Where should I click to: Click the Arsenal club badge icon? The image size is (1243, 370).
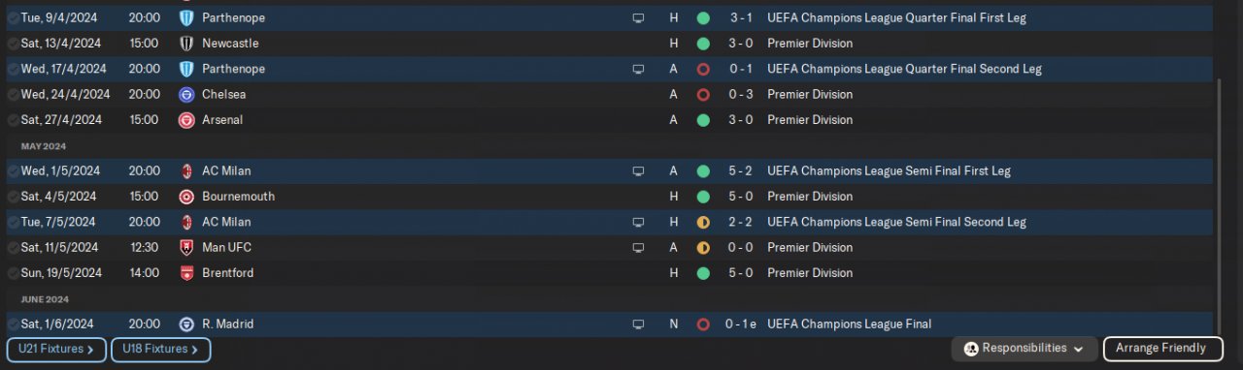tap(186, 120)
